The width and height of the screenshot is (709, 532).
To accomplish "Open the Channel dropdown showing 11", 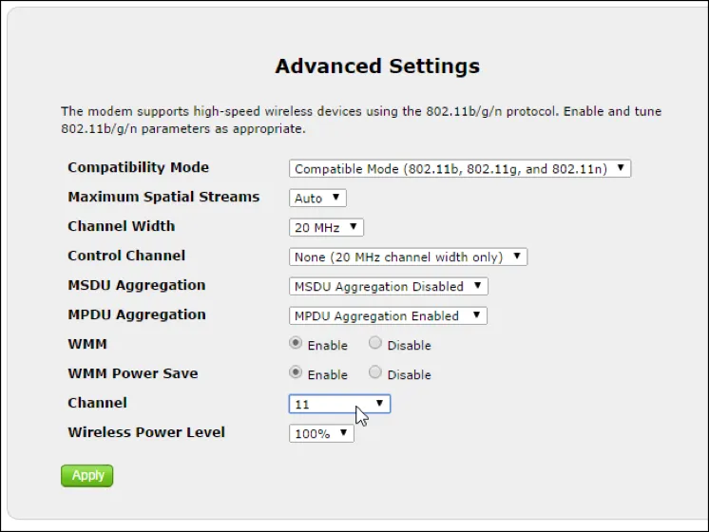I will [x=339, y=405].
